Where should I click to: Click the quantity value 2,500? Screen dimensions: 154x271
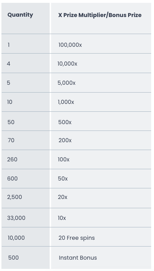[15, 197]
